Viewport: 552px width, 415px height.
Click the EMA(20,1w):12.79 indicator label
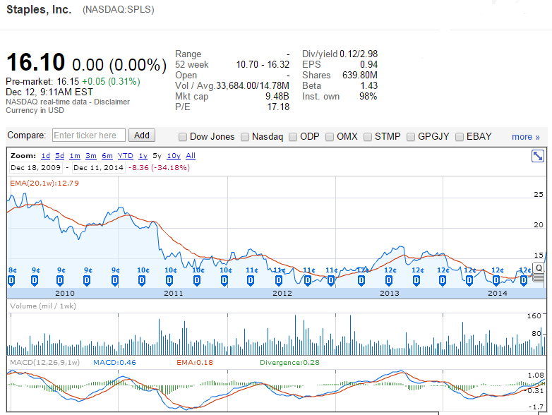coord(44,183)
